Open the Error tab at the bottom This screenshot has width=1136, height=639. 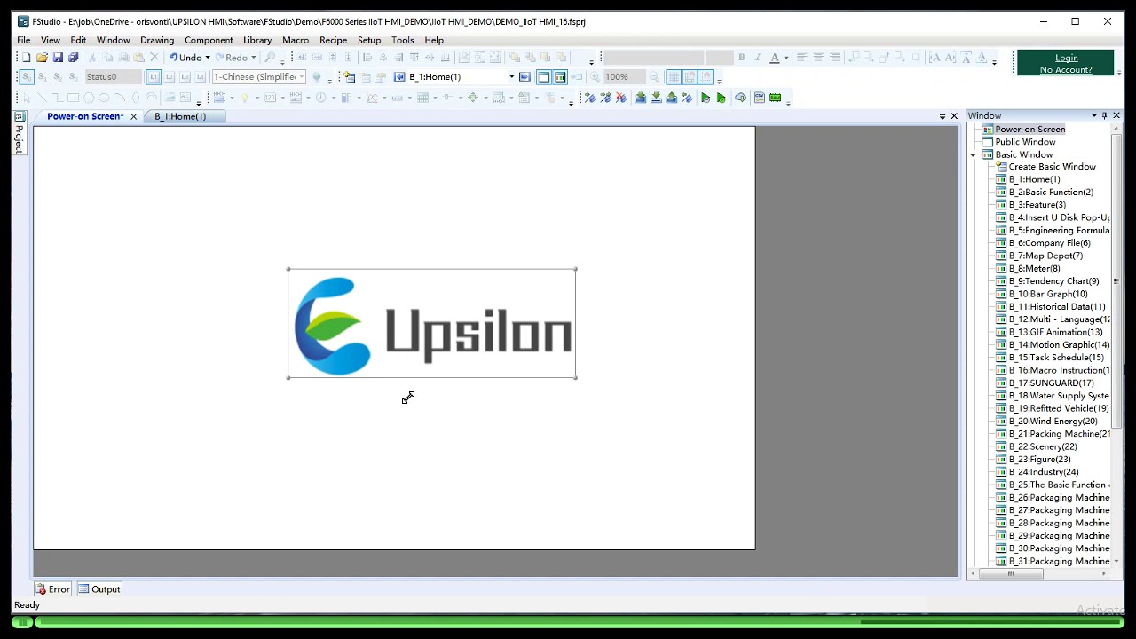tap(52, 588)
